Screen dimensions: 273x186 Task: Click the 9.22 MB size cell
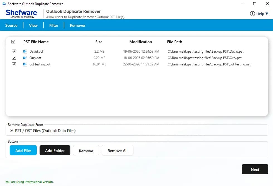[99, 58]
